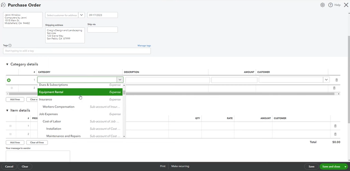
Task: Click the Help question mark icon
Action: coord(330,5)
